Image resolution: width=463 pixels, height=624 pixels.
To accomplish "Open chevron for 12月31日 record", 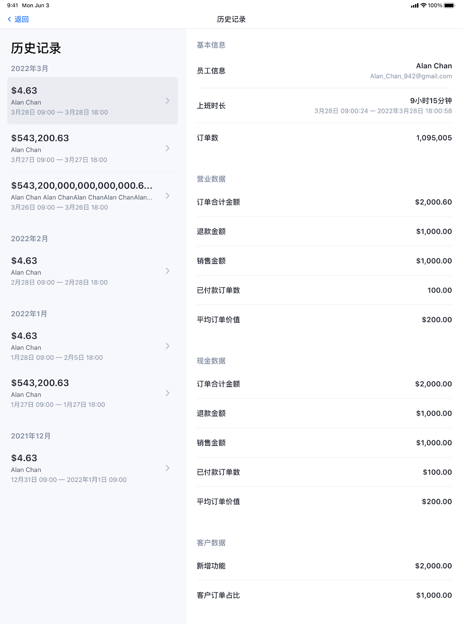I will click(168, 468).
